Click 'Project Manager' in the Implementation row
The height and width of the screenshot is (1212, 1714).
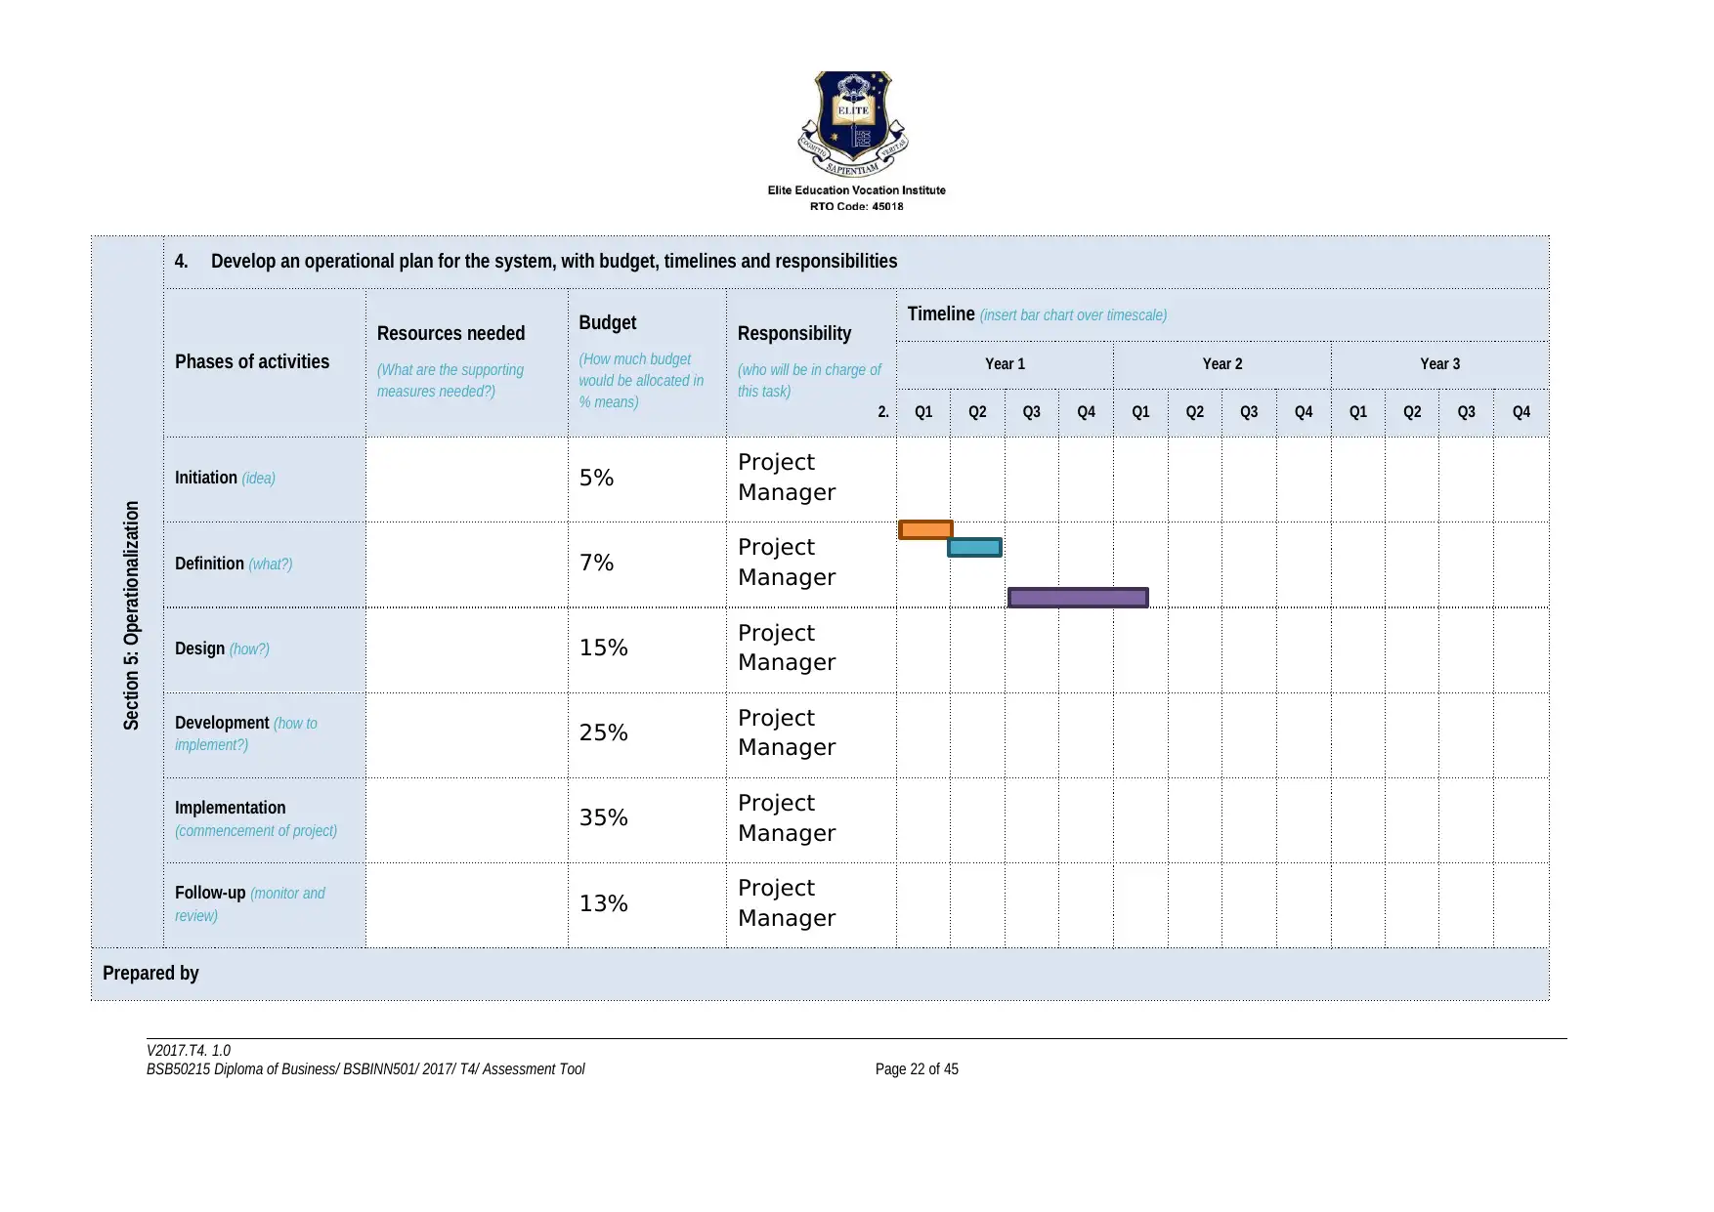coord(787,817)
